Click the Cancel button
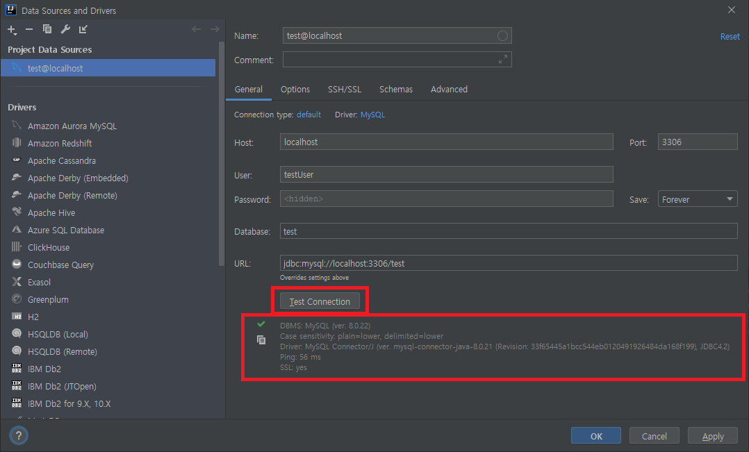Image resolution: width=749 pixels, height=452 pixels. pyautogui.click(x=654, y=436)
